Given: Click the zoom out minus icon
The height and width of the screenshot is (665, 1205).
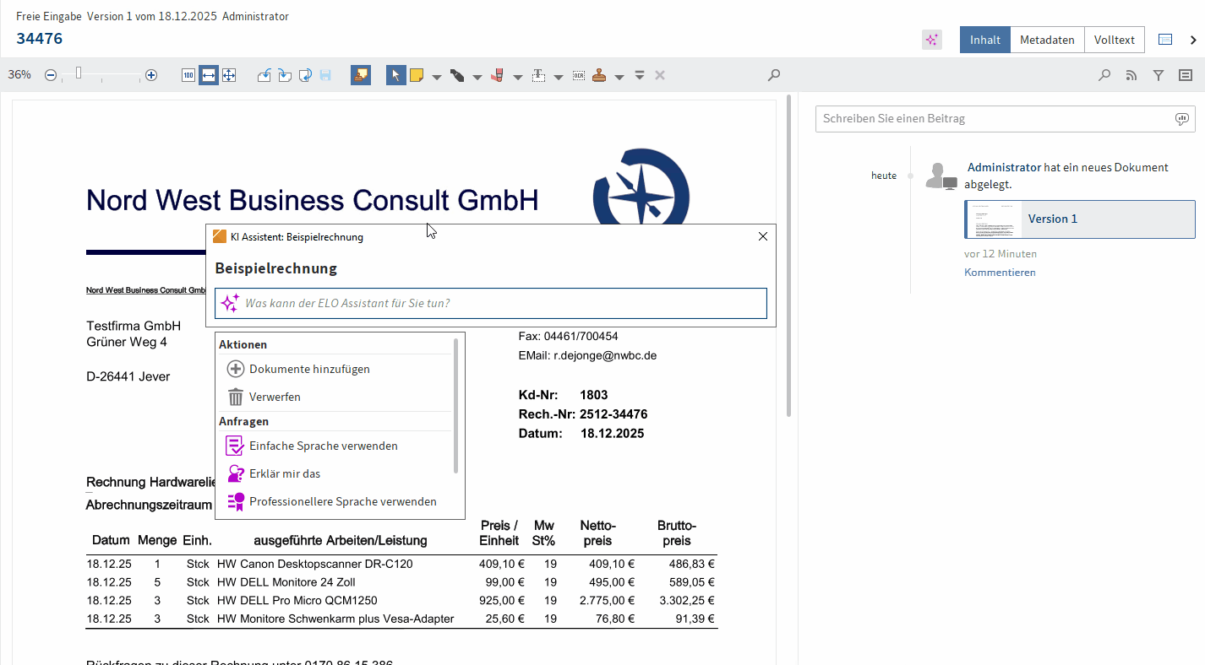Looking at the screenshot, I should (51, 75).
